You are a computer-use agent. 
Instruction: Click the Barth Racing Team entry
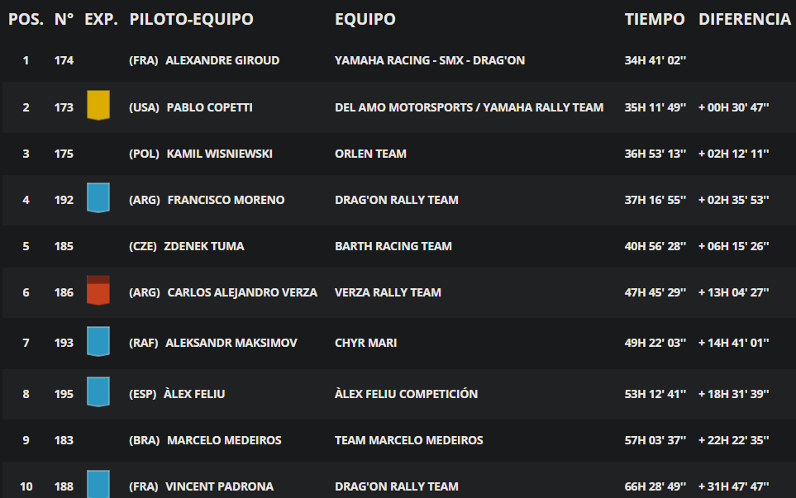pos(393,246)
